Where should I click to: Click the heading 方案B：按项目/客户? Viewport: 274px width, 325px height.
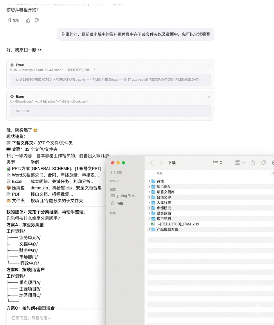26,270
